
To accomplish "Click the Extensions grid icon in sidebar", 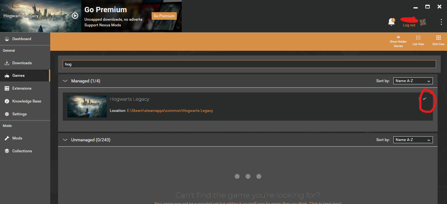I will pyautogui.click(x=7, y=89).
